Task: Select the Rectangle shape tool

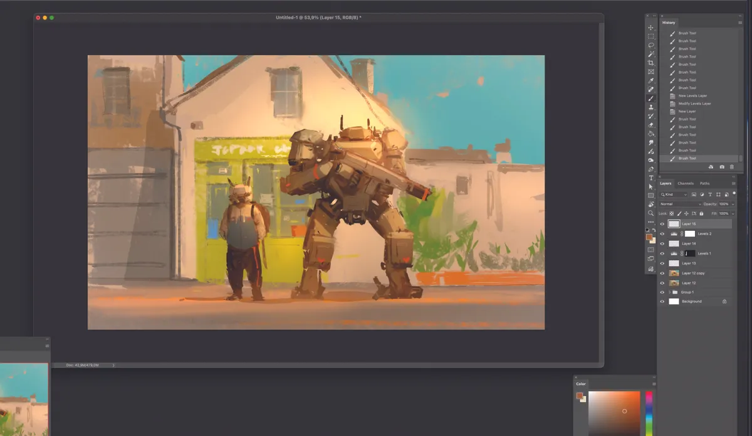Action: [650, 195]
